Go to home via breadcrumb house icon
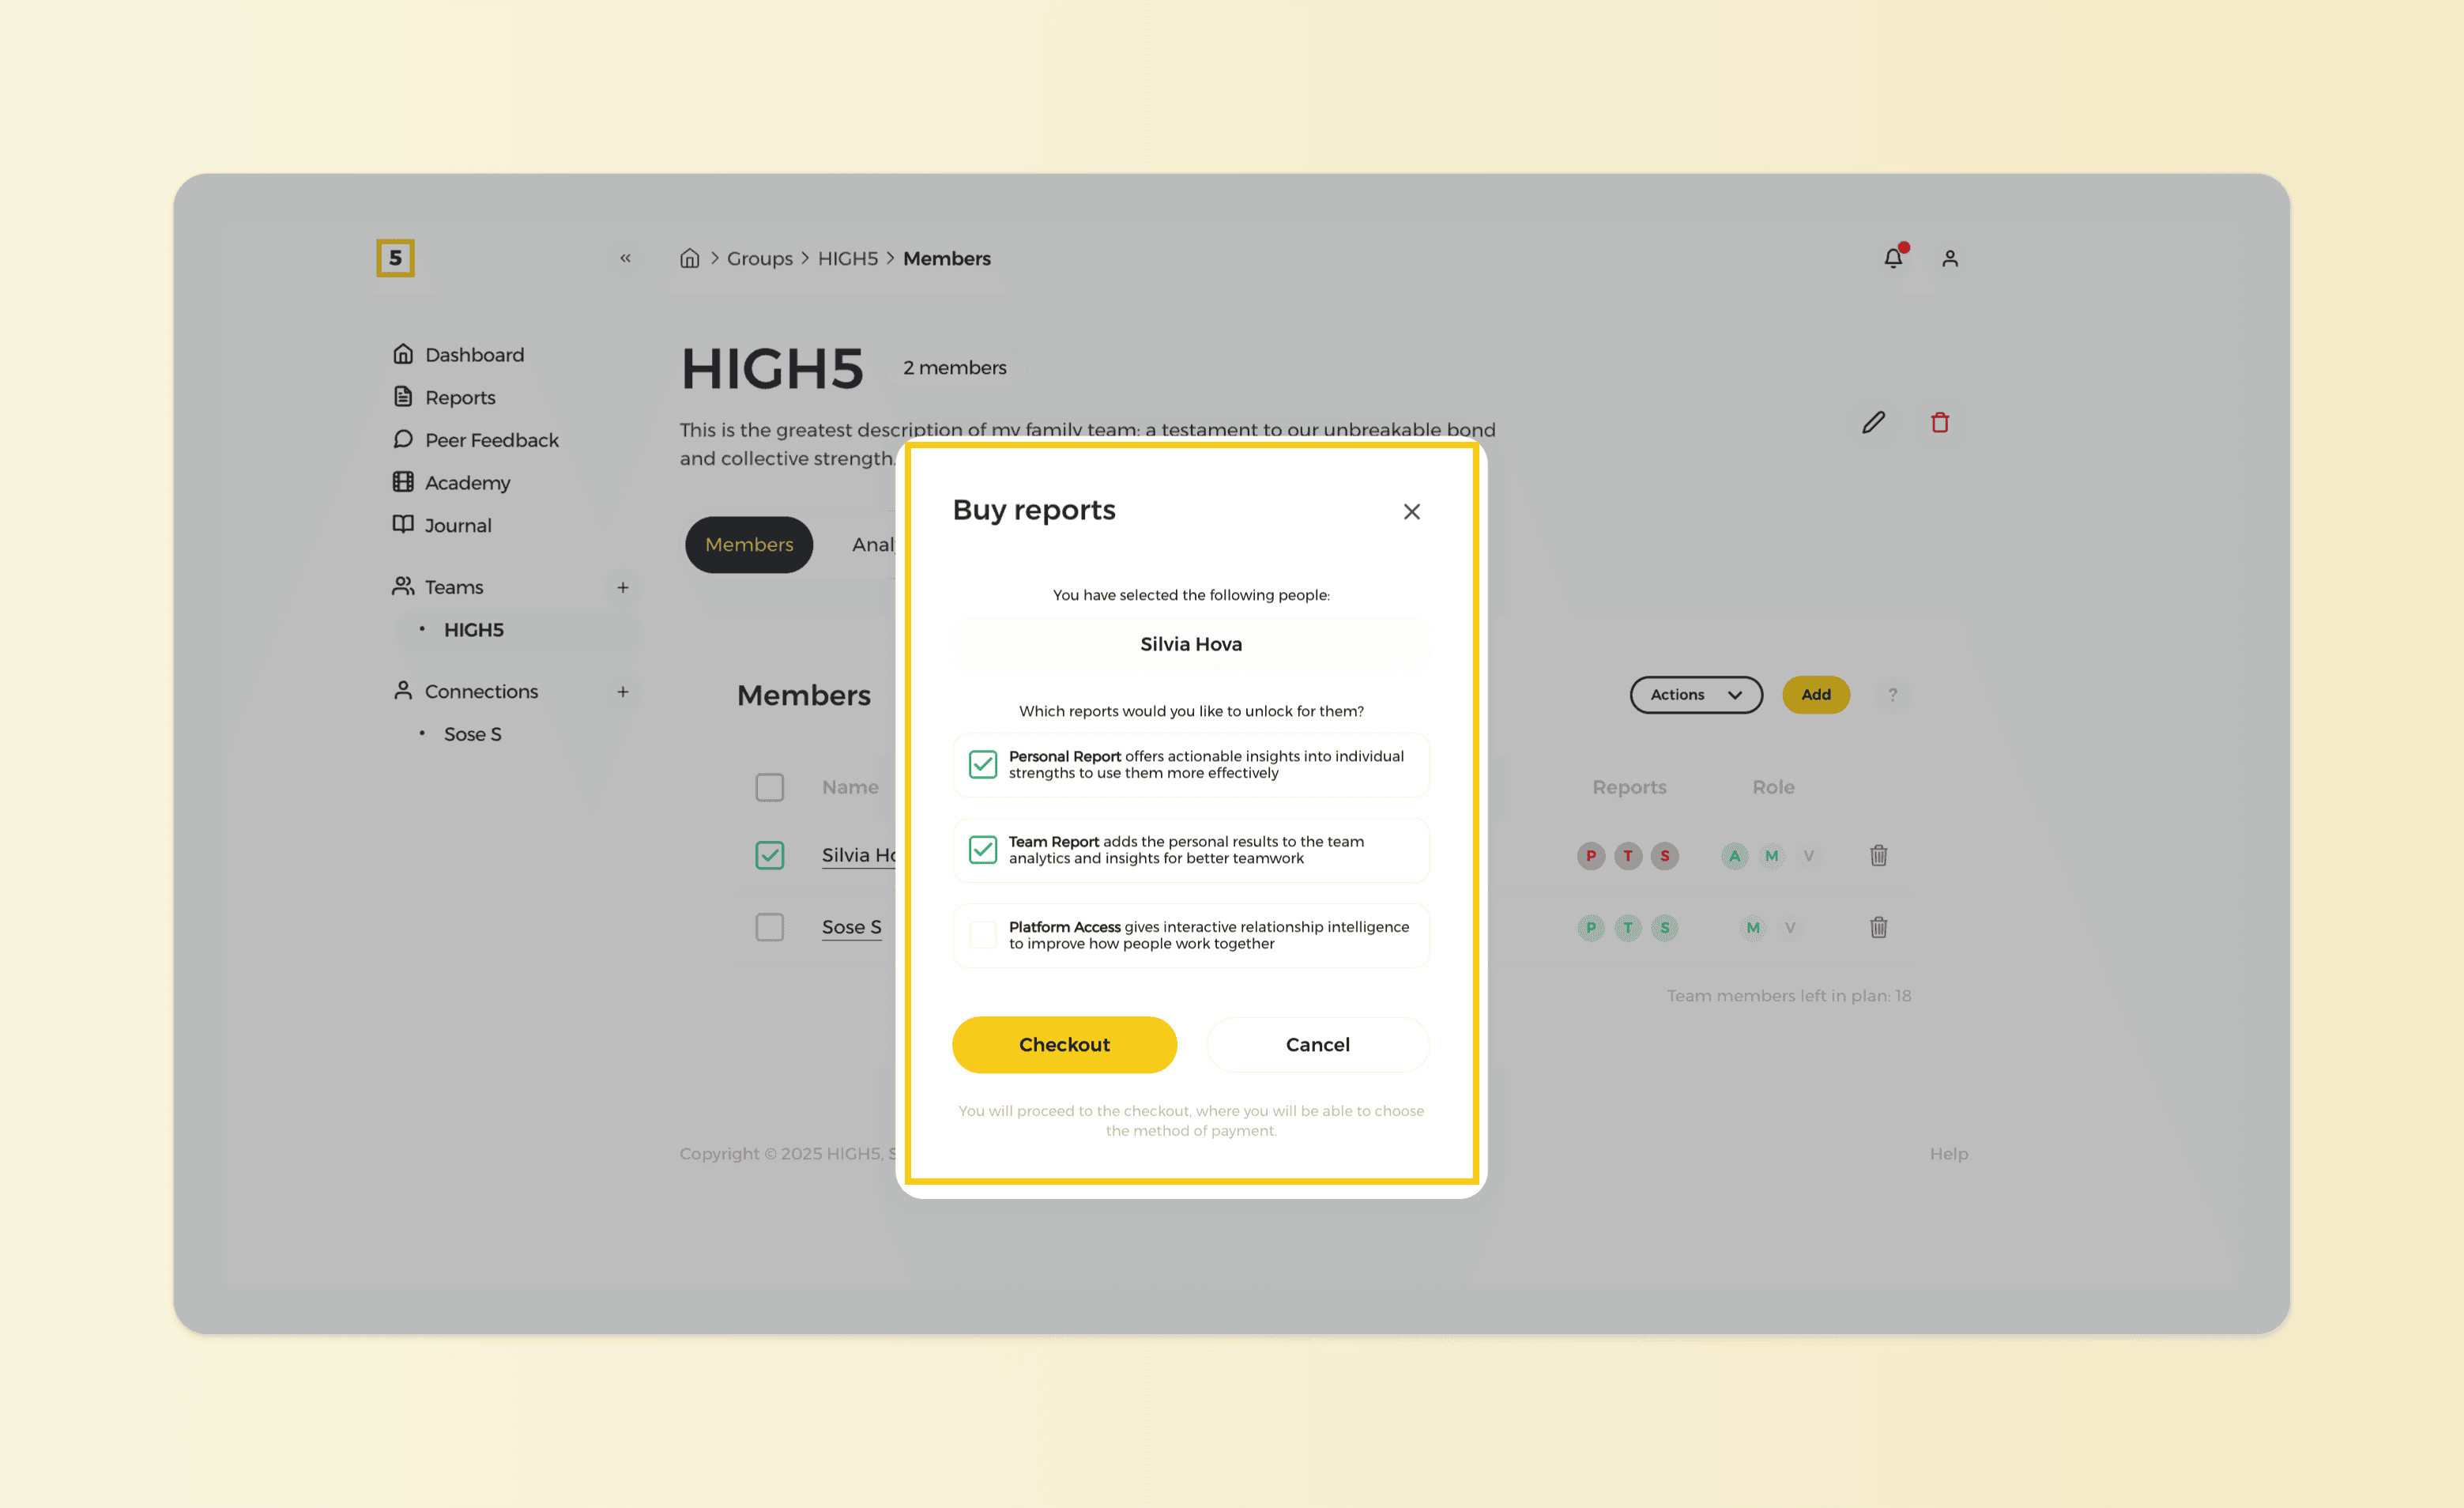2464x1508 pixels. click(689, 258)
